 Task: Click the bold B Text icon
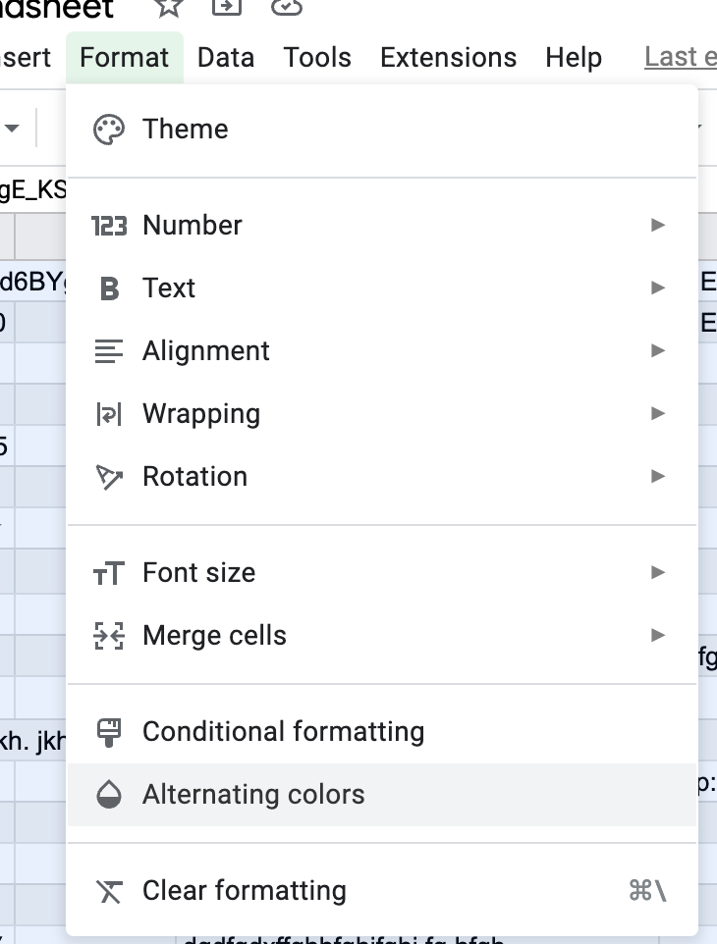[x=109, y=288]
